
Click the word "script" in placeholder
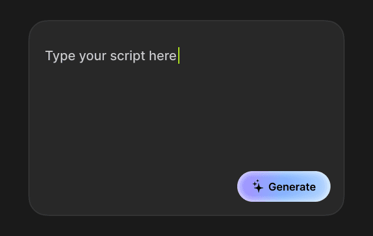click(125, 56)
